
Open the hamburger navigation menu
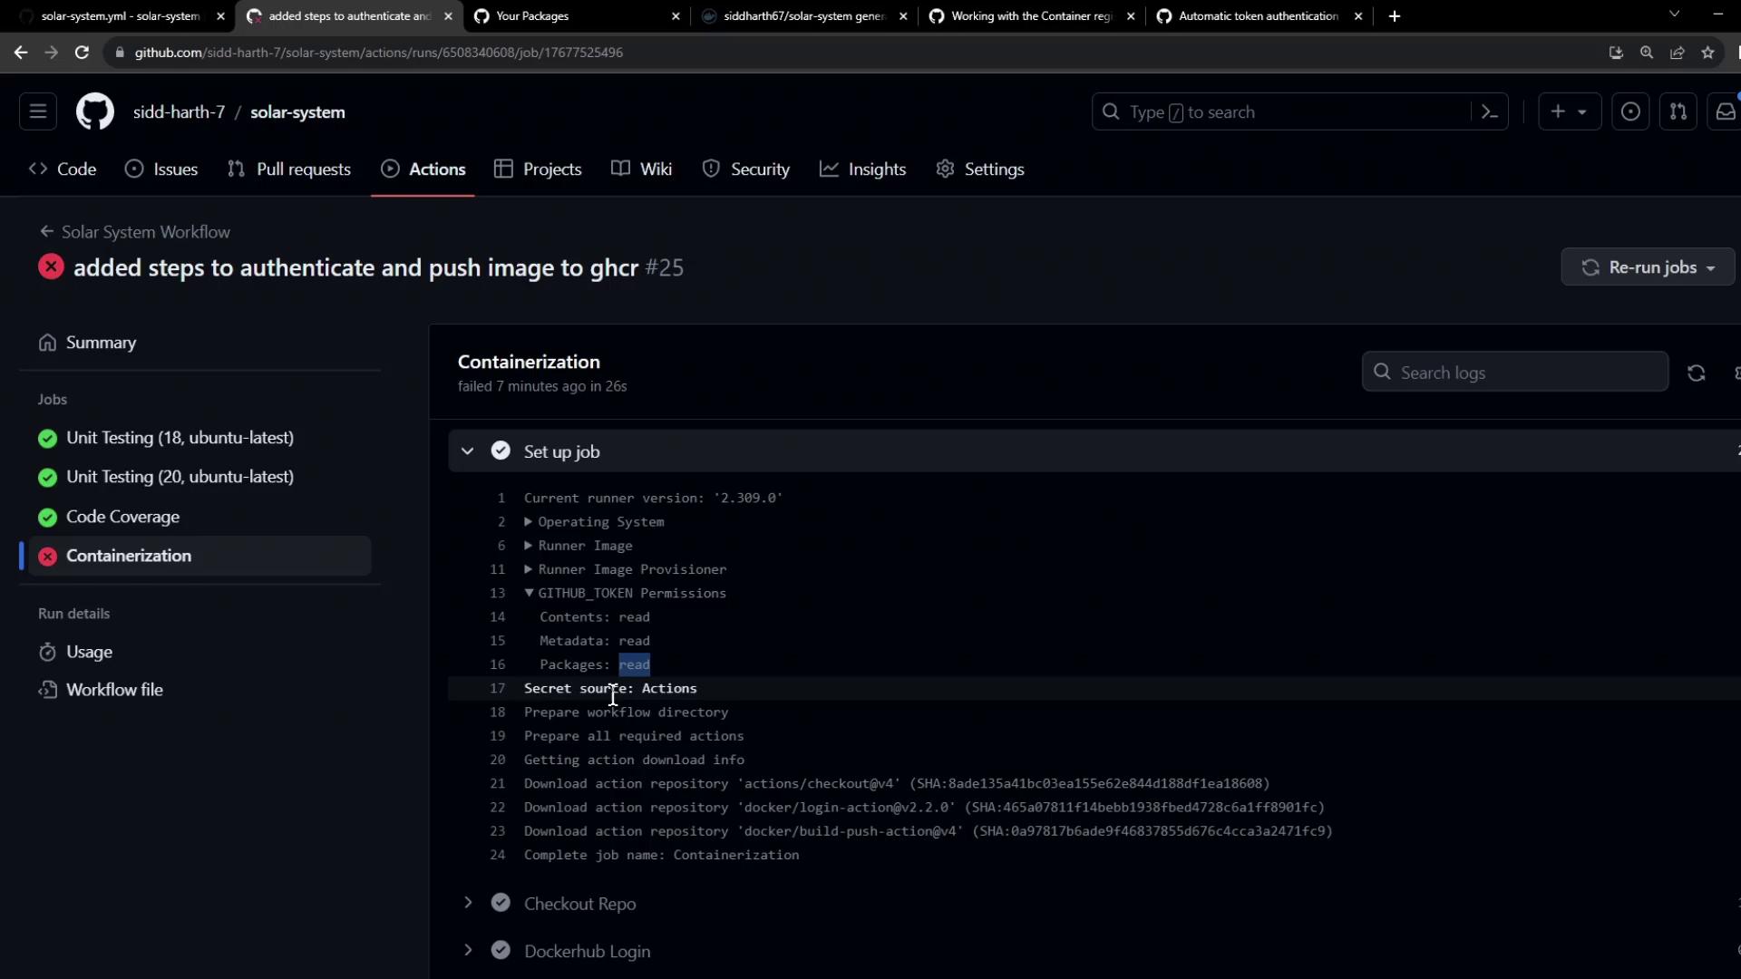pos(38,111)
